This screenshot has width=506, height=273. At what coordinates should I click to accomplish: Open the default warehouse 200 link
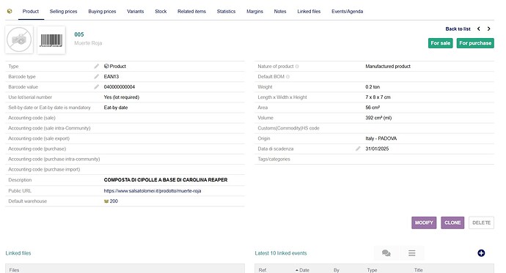pyautogui.click(x=114, y=201)
